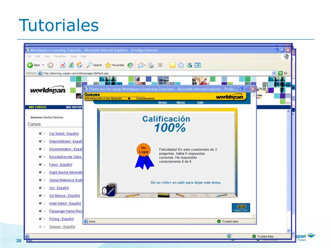
Task: Open the Pricing - Español course link
Action: (x=61, y=219)
